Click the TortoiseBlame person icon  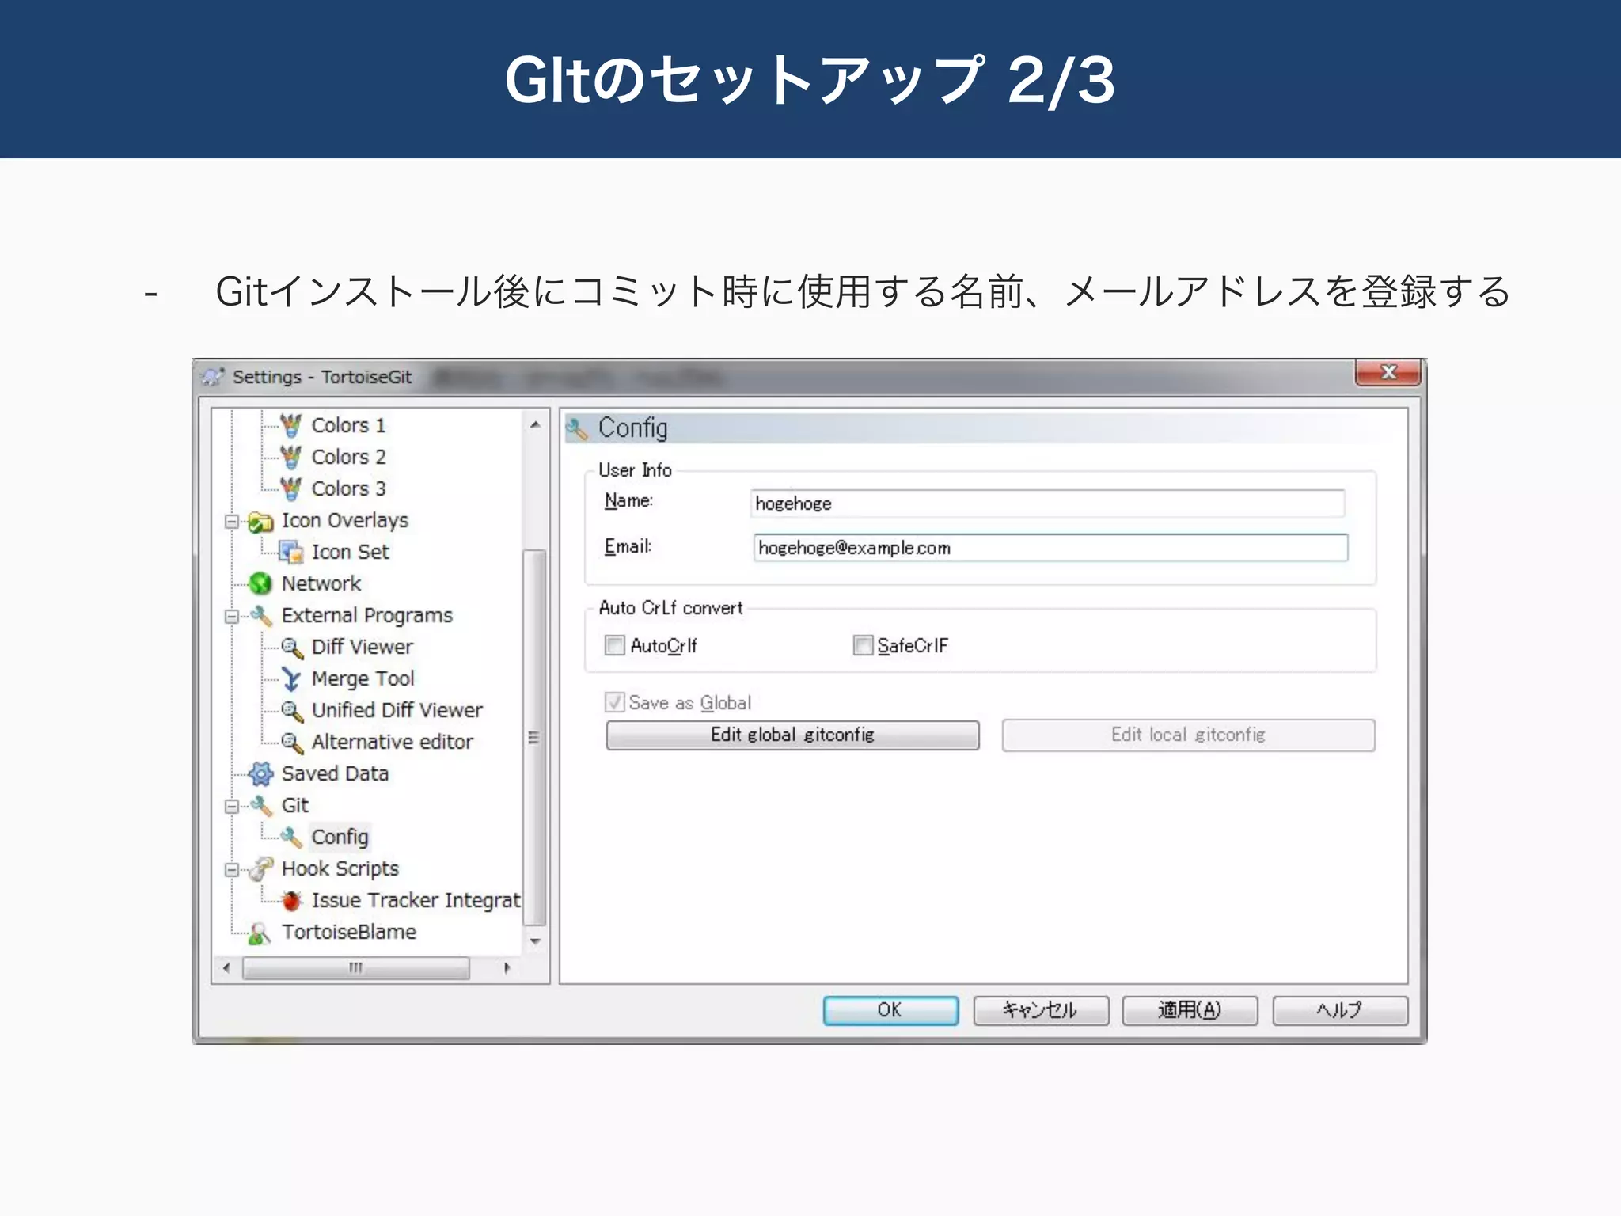pos(260,933)
